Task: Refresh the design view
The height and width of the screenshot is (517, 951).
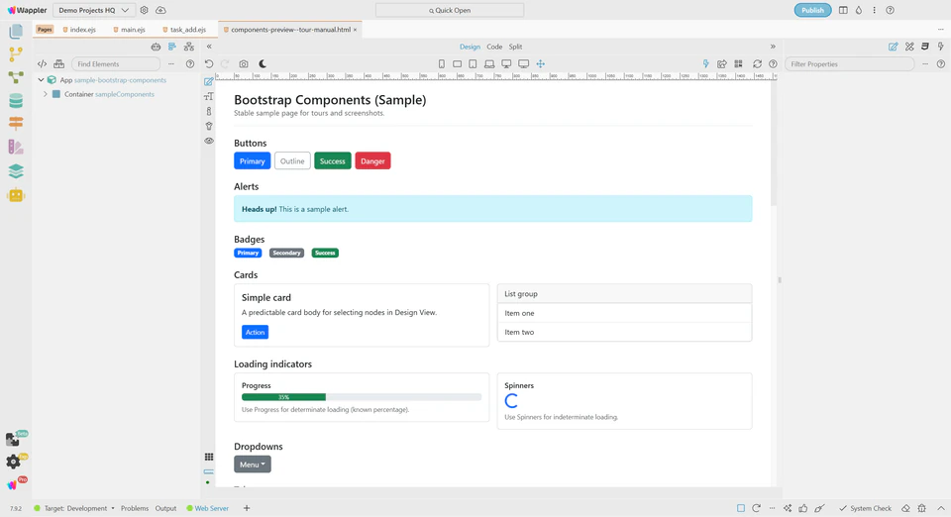Action: (x=757, y=63)
